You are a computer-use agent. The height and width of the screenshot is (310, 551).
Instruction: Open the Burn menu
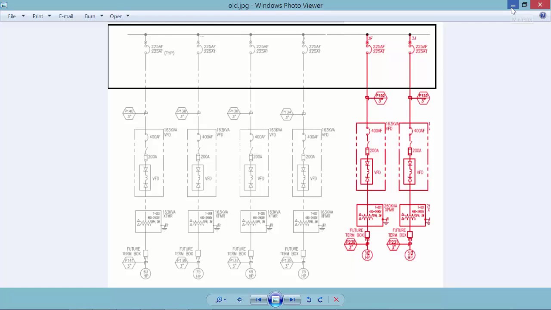90,16
